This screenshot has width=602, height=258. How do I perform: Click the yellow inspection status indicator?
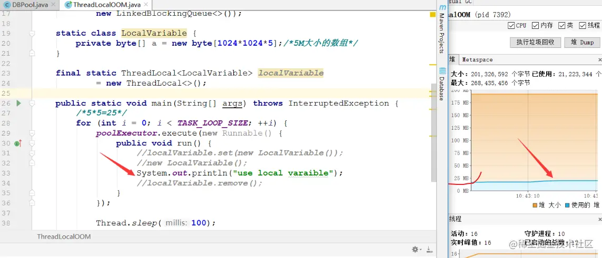(432, 15)
